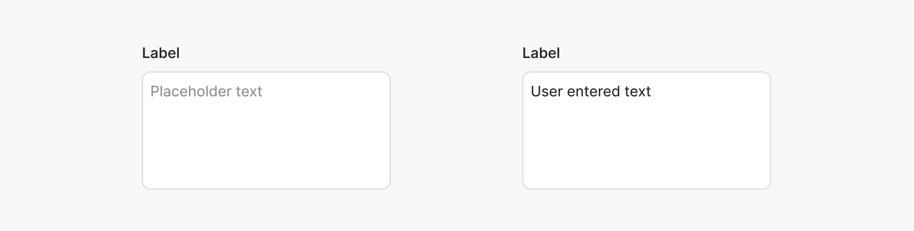Focus the textarea containing user entered text
This screenshot has height=231, width=914.
[x=646, y=140]
